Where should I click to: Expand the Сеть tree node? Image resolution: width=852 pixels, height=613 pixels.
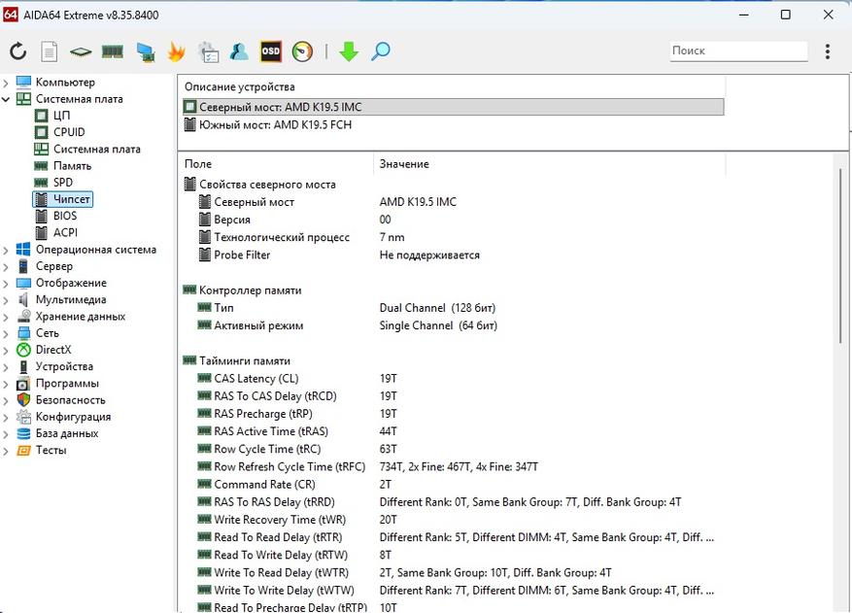(6, 333)
